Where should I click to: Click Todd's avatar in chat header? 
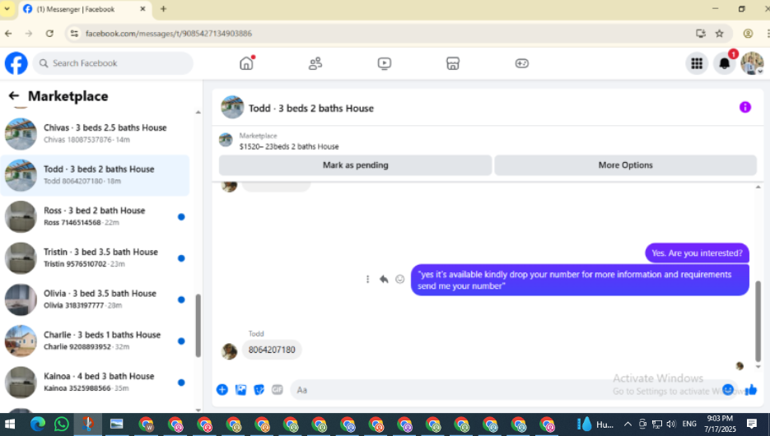click(x=232, y=108)
